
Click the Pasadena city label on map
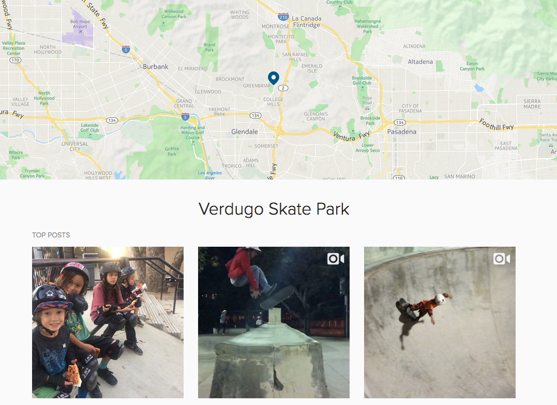point(401,132)
